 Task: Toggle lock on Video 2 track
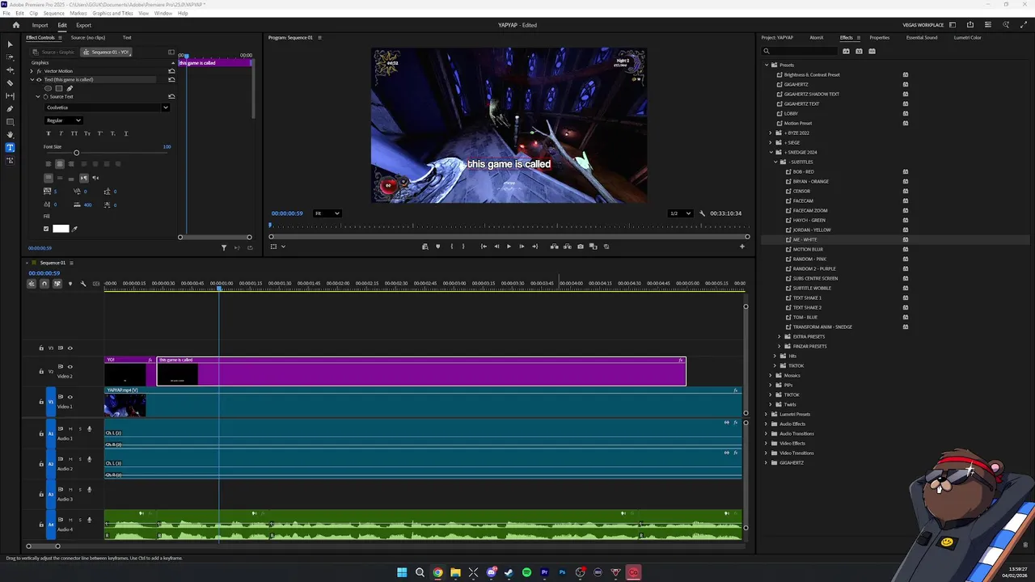41,372
